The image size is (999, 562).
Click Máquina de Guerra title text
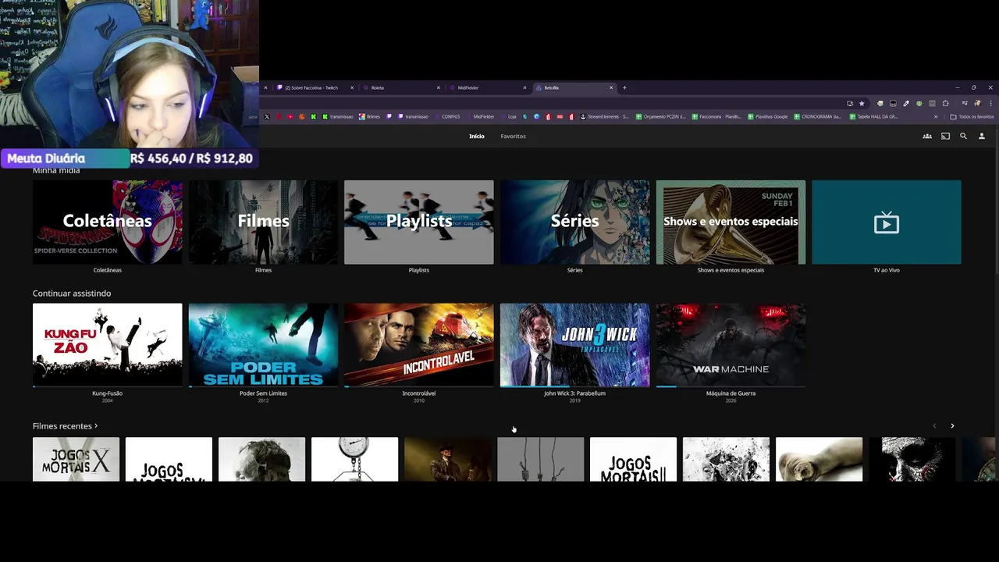coord(731,393)
